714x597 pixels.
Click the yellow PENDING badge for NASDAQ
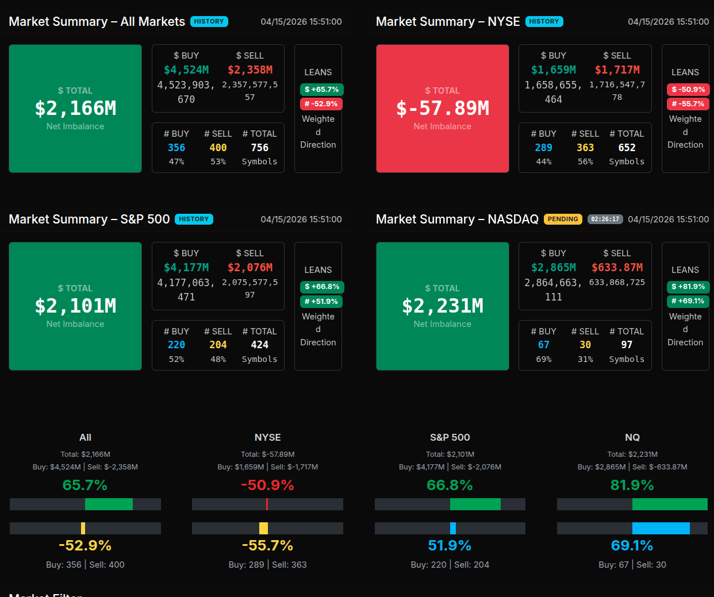[563, 219]
